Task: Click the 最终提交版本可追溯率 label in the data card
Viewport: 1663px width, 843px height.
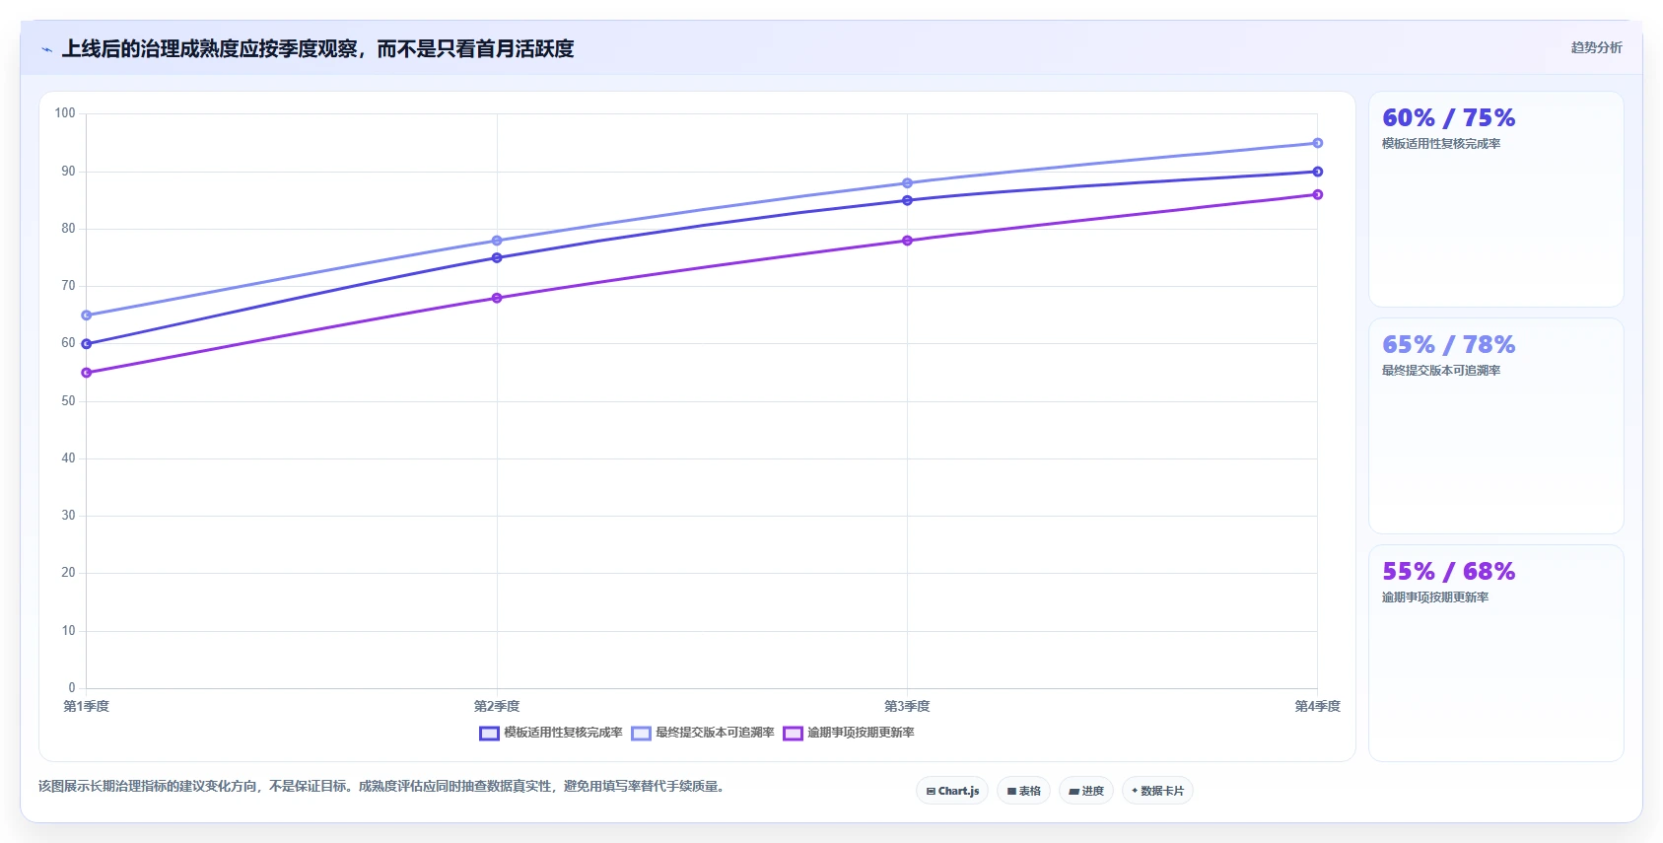Action: (1441, 371)
